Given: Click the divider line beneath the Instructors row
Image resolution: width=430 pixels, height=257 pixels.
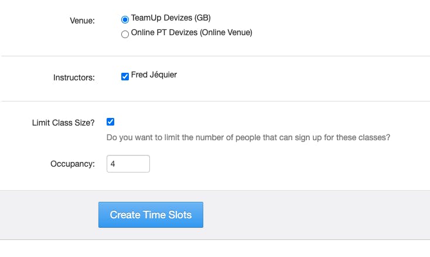Looking at the screenshot, I should pyautogui.click(x=215, y=102).
